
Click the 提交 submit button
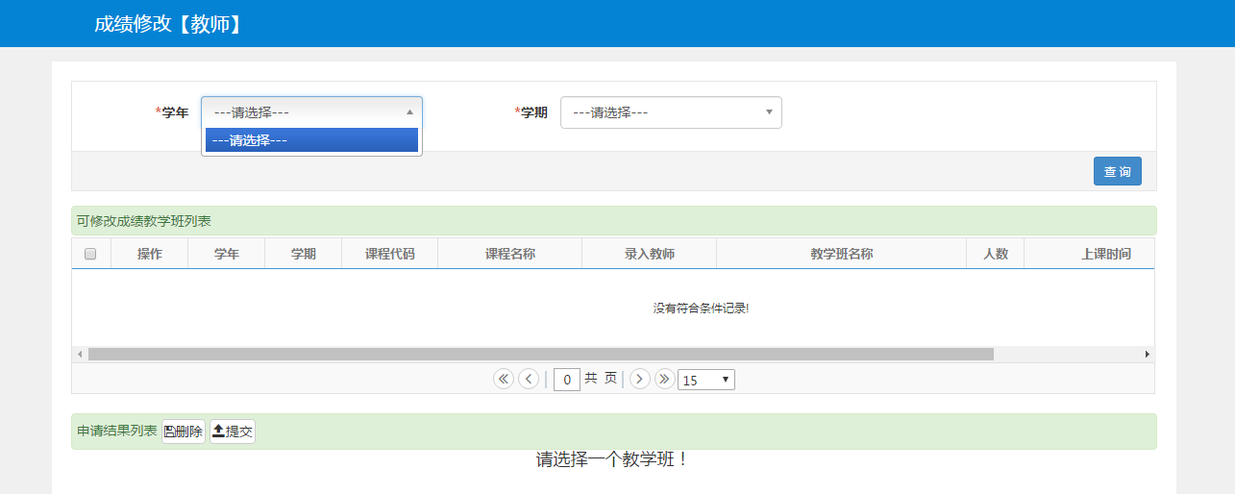[233, 432]
